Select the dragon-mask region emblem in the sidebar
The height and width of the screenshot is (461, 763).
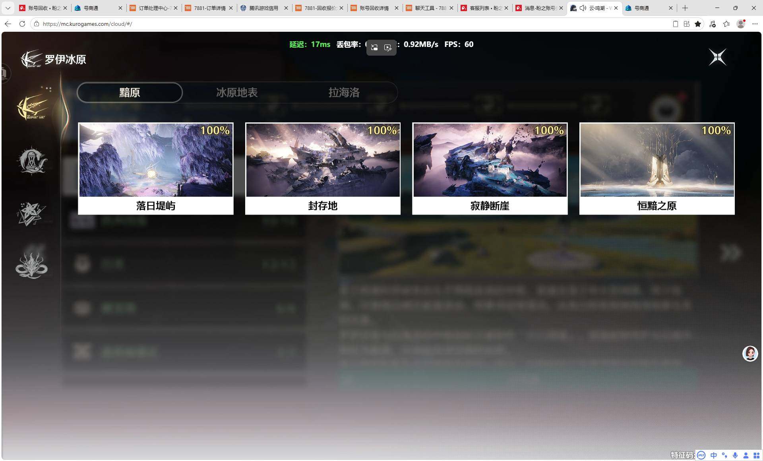point(31,265)
